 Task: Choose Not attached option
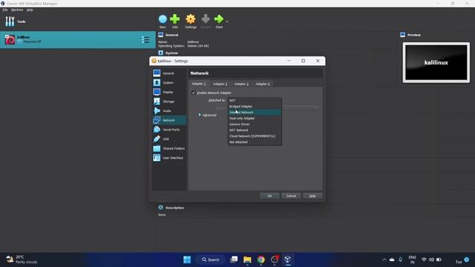(255, 142)
